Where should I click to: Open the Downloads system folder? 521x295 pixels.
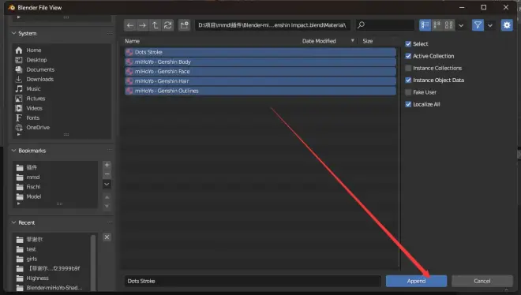(x=40, y=80)
